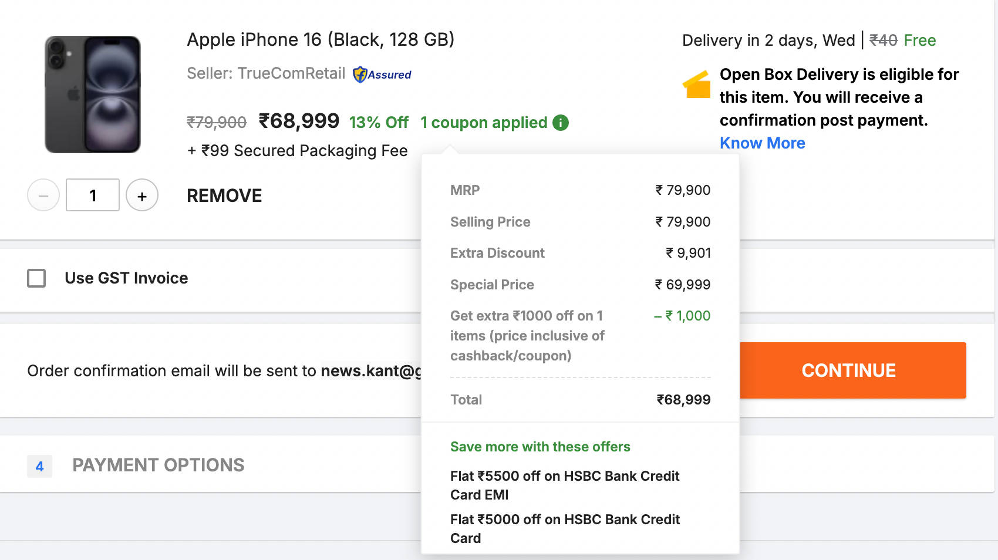Click the quantity input field

[x=93, y=195]
